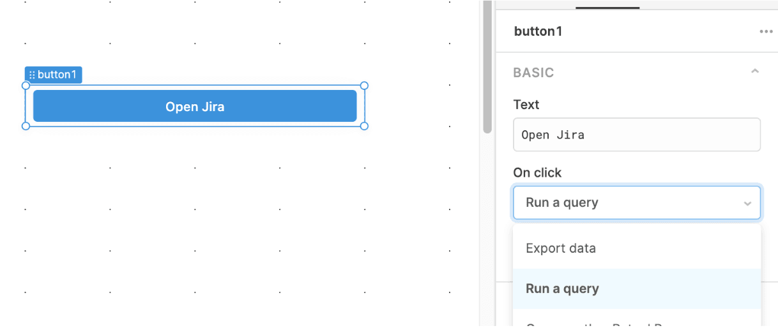
Task: Click the drag-handle dots on the button1 tag
Action: tap(32, 75)
